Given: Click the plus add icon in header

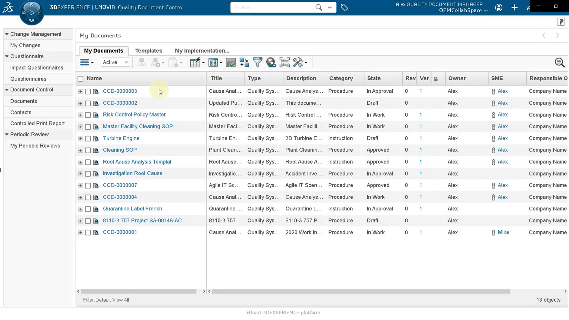Looking at the screenshot, I should 514,8.
